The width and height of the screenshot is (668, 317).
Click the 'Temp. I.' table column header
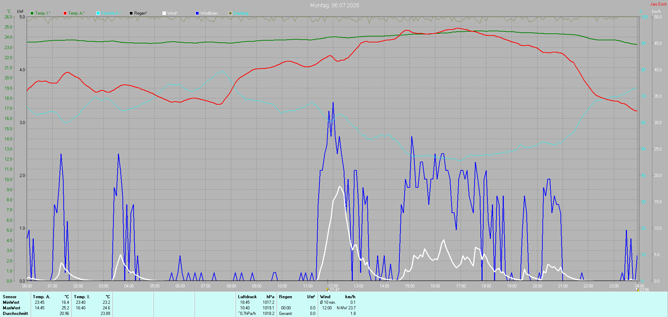[82, 297]
